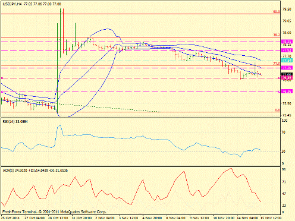The width and height of the screenshot is (295, 221).
Task: Click the 0.0 Fibonacci level label
Action: tap(278, 110)
